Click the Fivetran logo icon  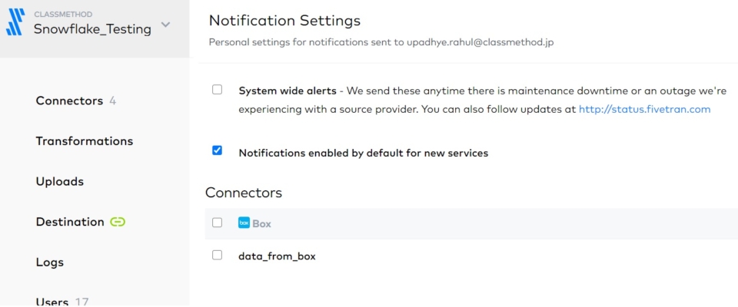pyautogui.click(x=15, y=23)
